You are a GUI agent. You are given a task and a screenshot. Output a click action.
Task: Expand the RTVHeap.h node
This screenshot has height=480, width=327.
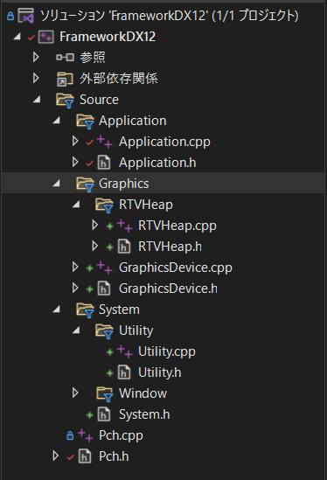tap(95, 246)
